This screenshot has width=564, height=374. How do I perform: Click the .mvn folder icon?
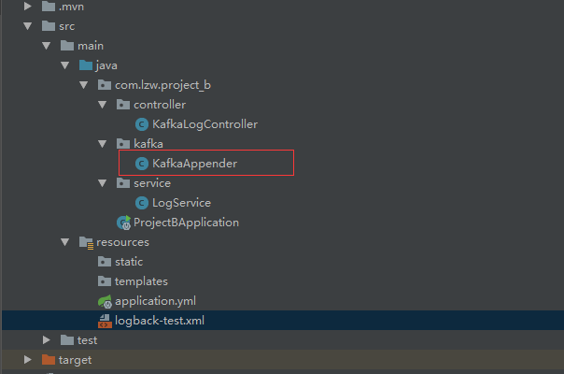click(x=49, y=7)
